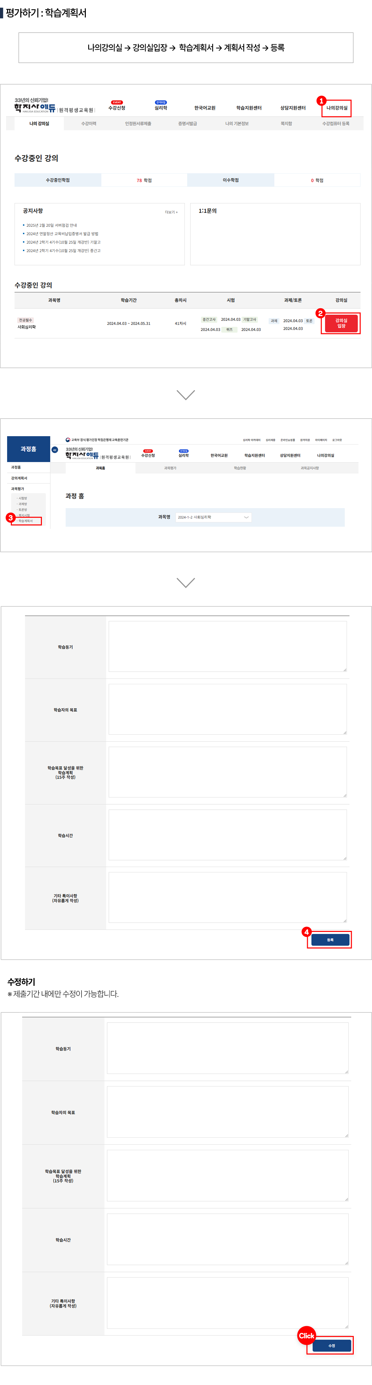This screenshot has height=1385, width=372.
Task: Click the blue 등록 button
Action: 329,940
